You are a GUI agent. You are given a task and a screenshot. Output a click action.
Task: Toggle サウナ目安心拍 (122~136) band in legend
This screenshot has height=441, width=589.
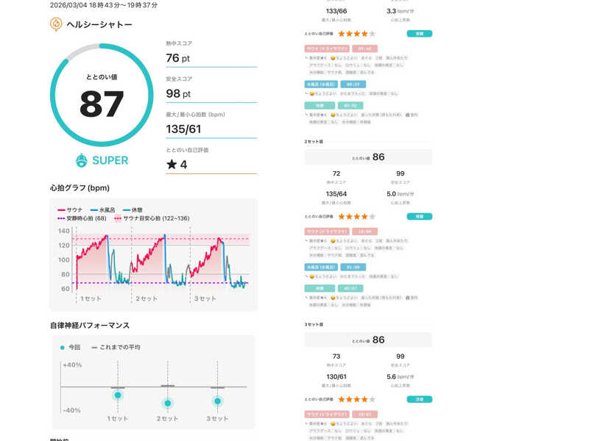[x=151, y=218]
